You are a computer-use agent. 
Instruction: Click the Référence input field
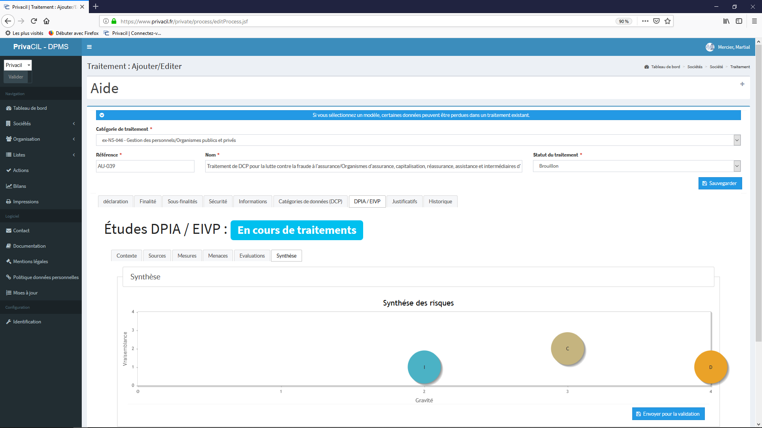point(145,166)
